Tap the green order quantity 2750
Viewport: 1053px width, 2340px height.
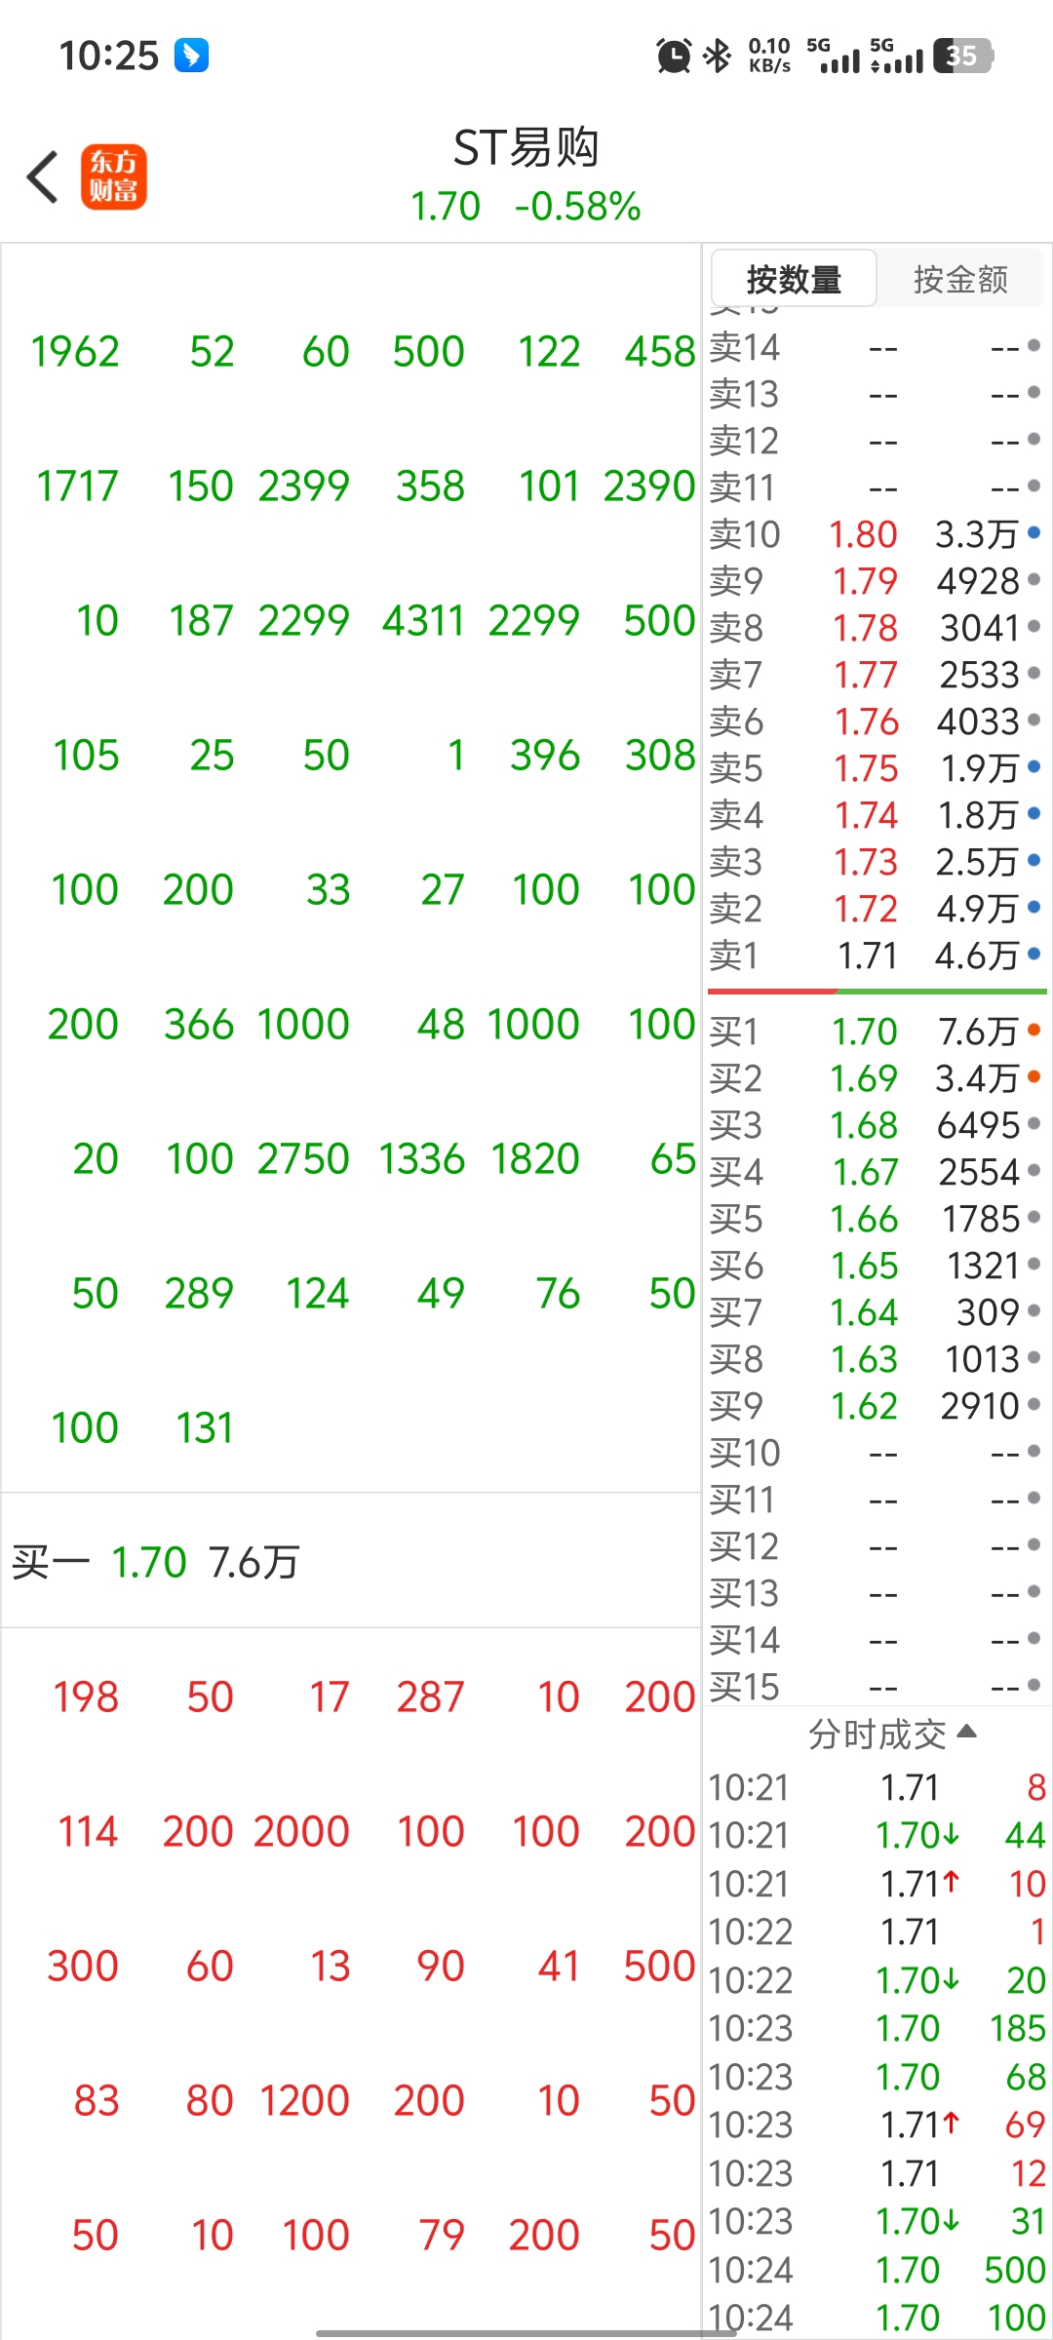pyautogui.click(x=303, y=1159)
